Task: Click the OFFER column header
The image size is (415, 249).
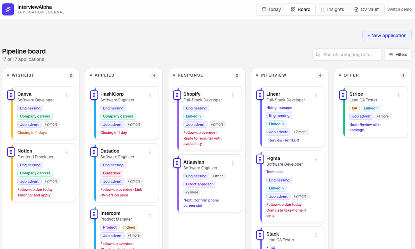Action: 351,75
